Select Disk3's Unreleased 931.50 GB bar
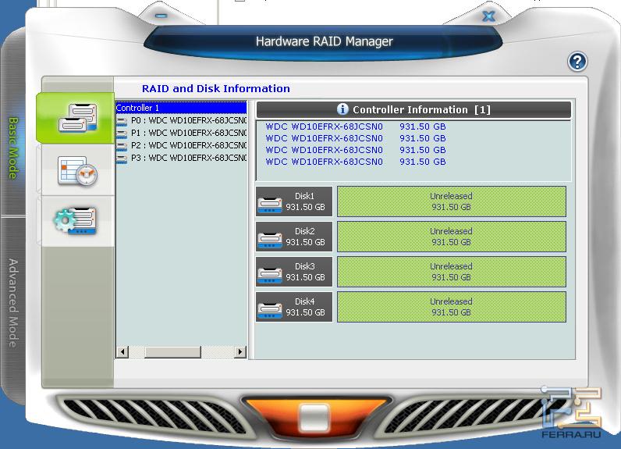621x449 pixels. pyautogui.click(x=452, y=272)
